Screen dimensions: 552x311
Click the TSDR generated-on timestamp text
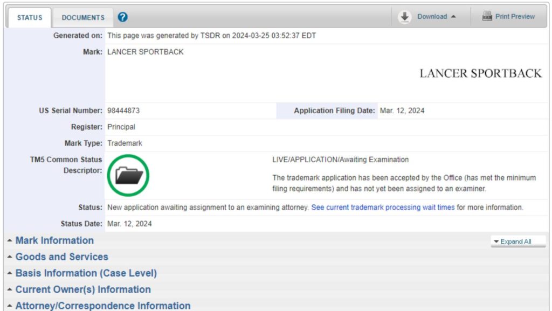(x=211, y=36)
